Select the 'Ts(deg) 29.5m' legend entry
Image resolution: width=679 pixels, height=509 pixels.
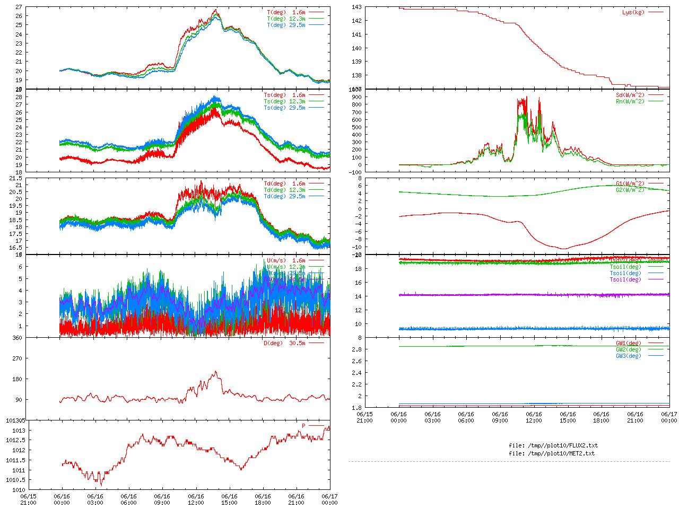tap(284, 108)
